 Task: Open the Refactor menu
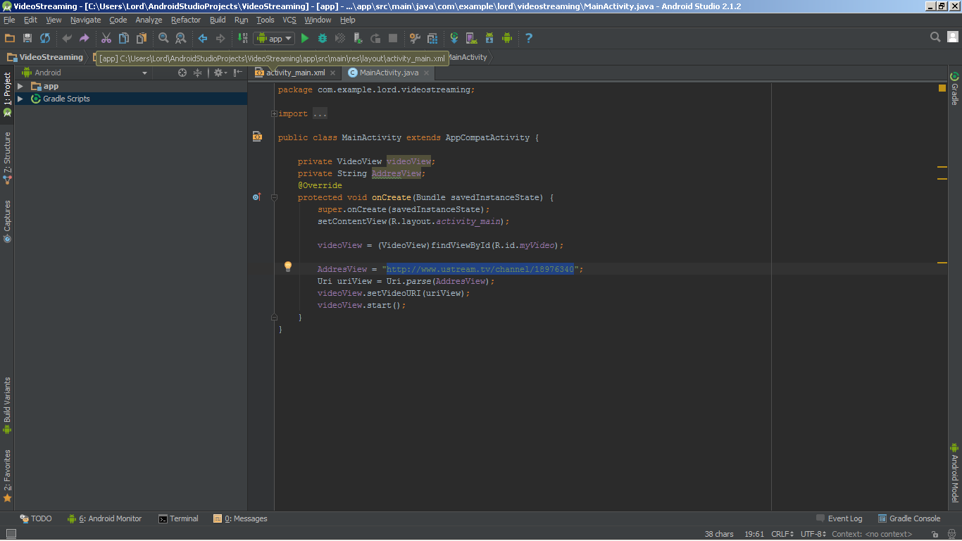click(x=186, y=20)
